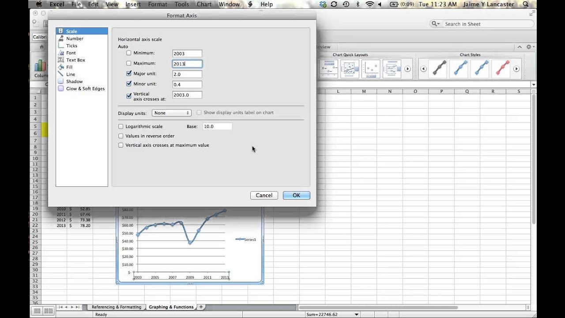Select the fourth Chart Quick Layout
Image resolution: width=565 pixels, height=318 pixels.
click(392, 69)
